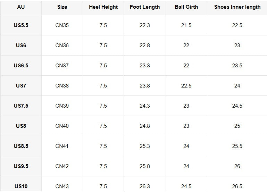Select the Ball Girth column header
Viewport: 267px width, 192px height.
[x=186, y=7]
